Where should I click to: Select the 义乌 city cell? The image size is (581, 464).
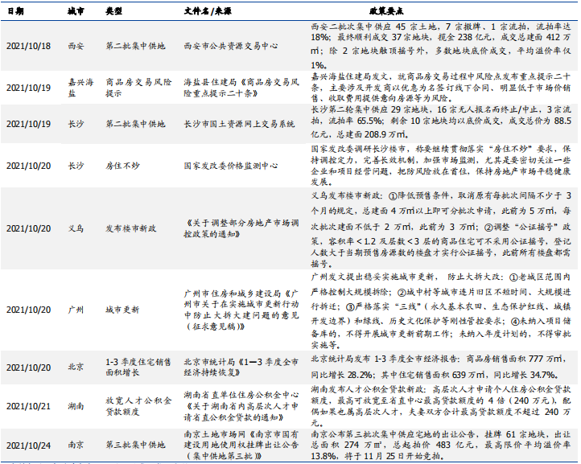[x=75, y=228]
